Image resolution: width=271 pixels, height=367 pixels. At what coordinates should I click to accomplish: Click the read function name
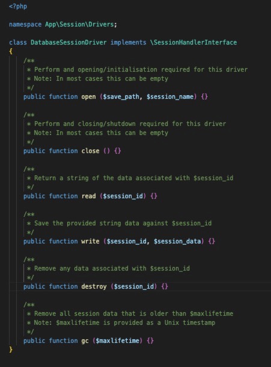tap(88, 196)
